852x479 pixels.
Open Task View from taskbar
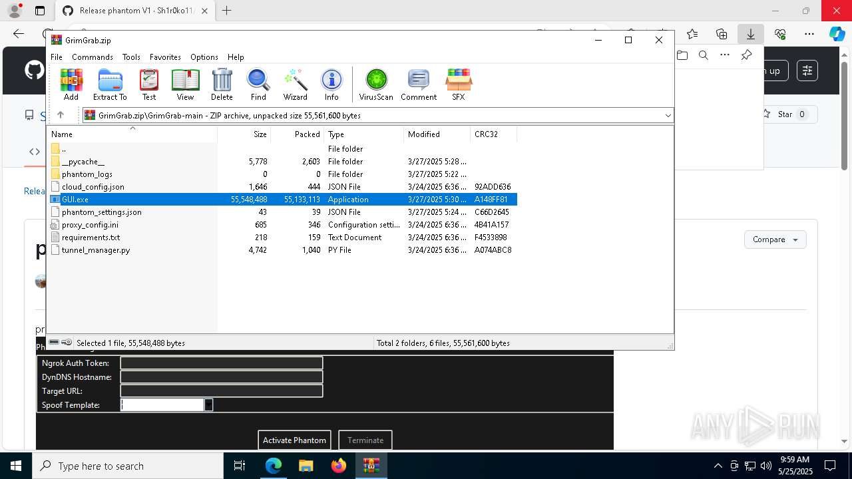click(240, 466)
